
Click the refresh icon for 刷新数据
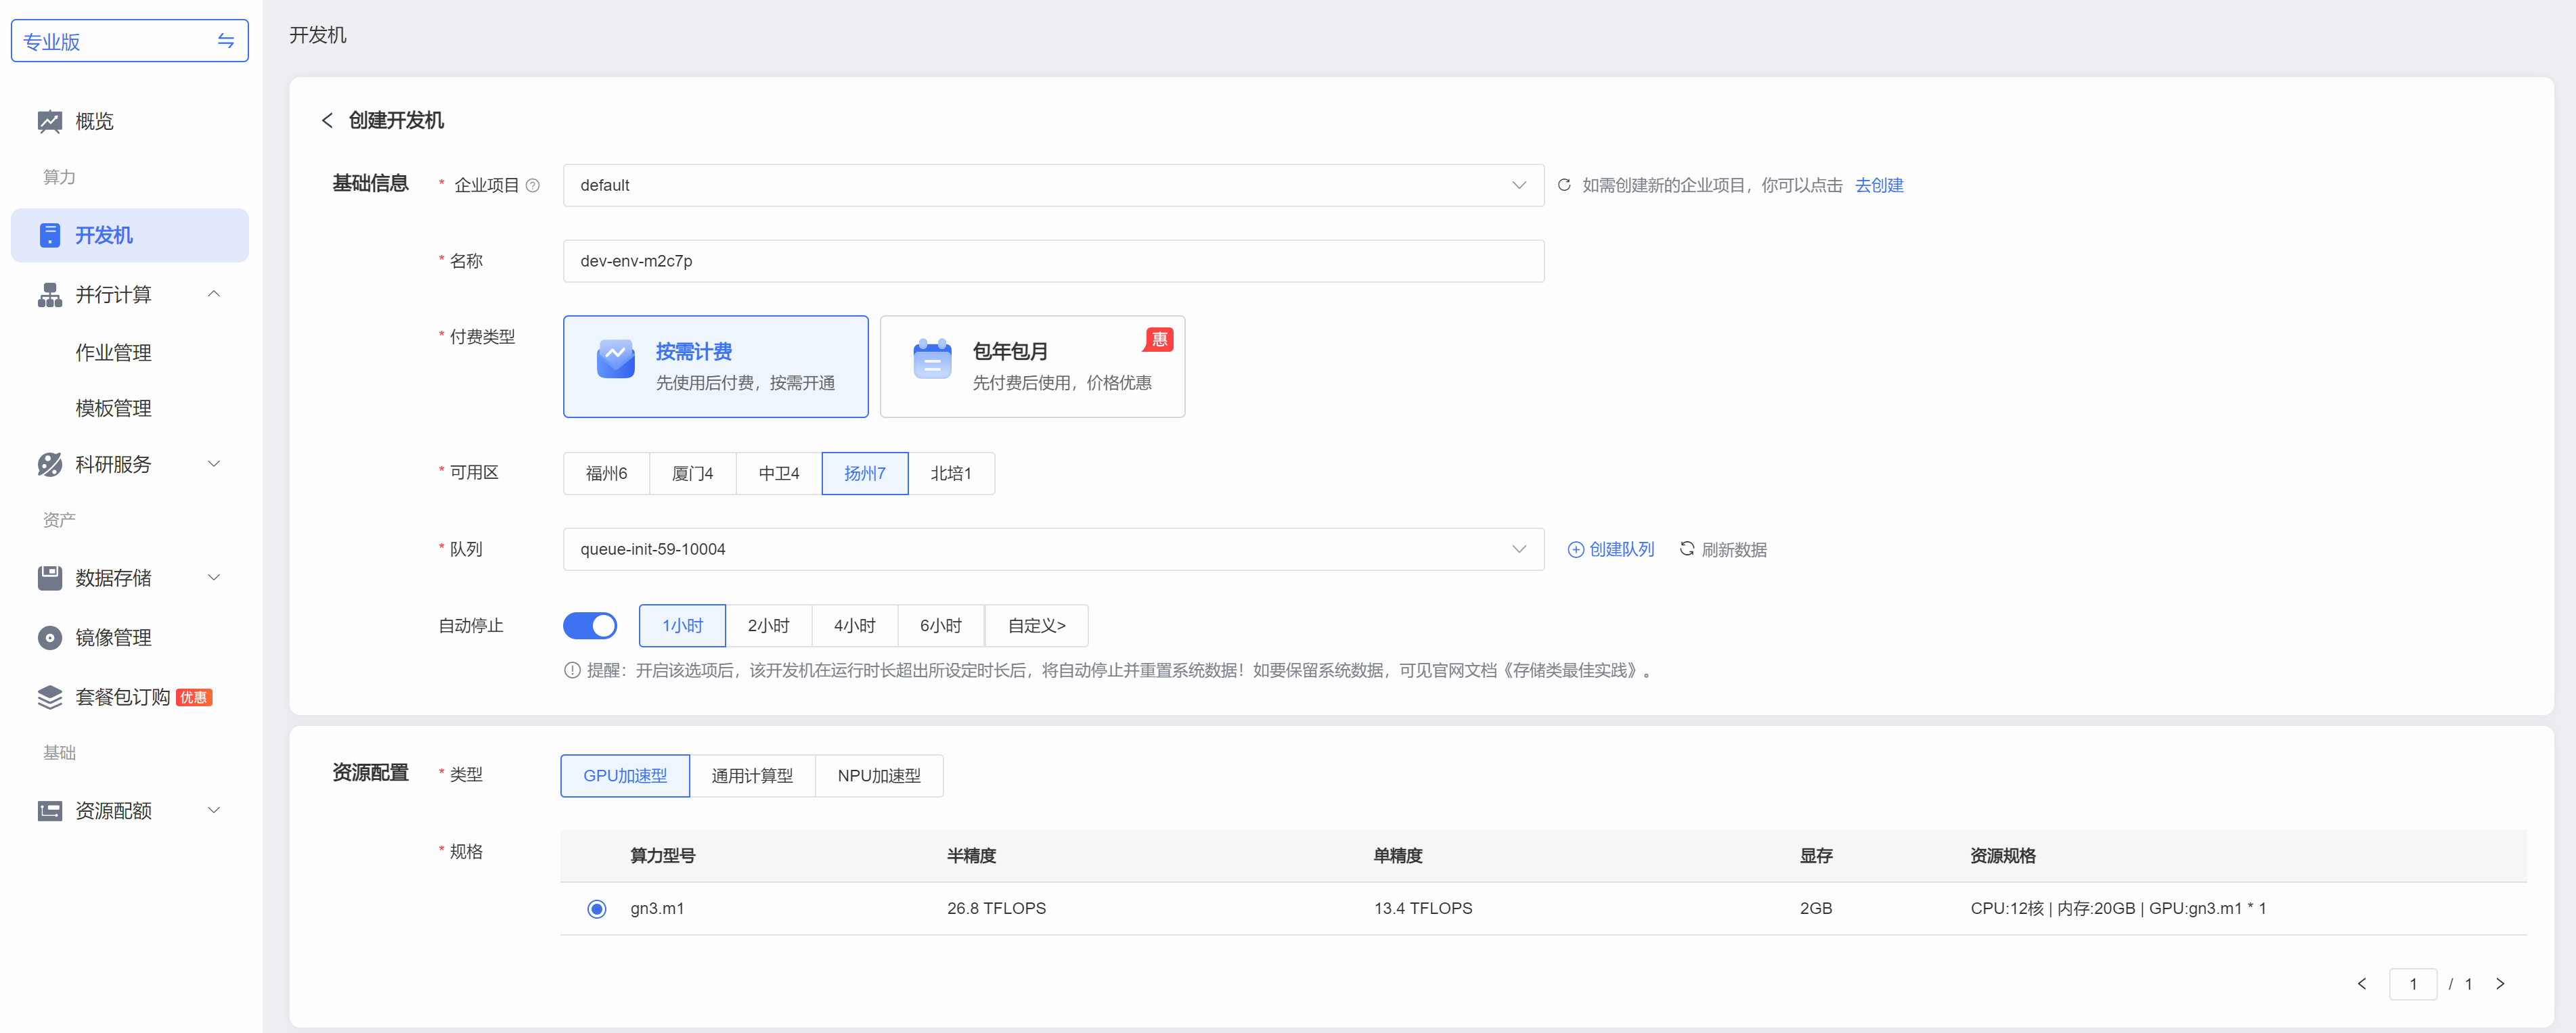click(1687, 549)
